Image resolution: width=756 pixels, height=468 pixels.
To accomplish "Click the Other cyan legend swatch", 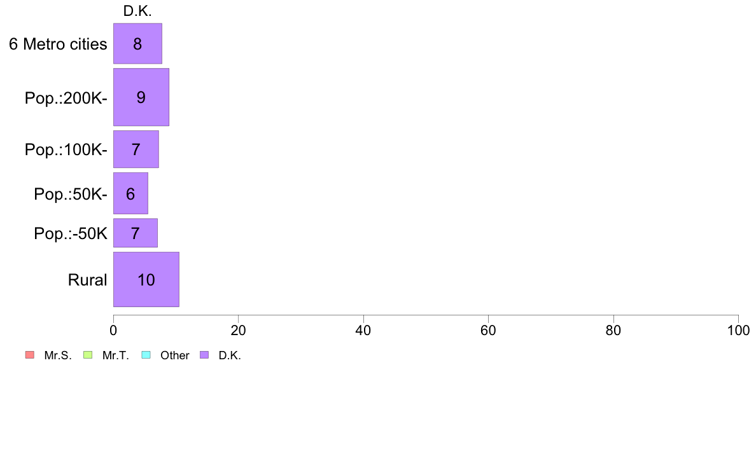I will [x=146, y=355].
